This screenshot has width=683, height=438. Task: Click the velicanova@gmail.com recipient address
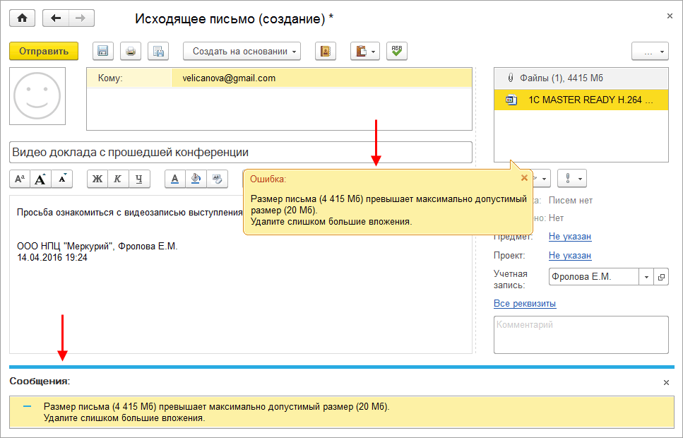click(x=229, y=78)
